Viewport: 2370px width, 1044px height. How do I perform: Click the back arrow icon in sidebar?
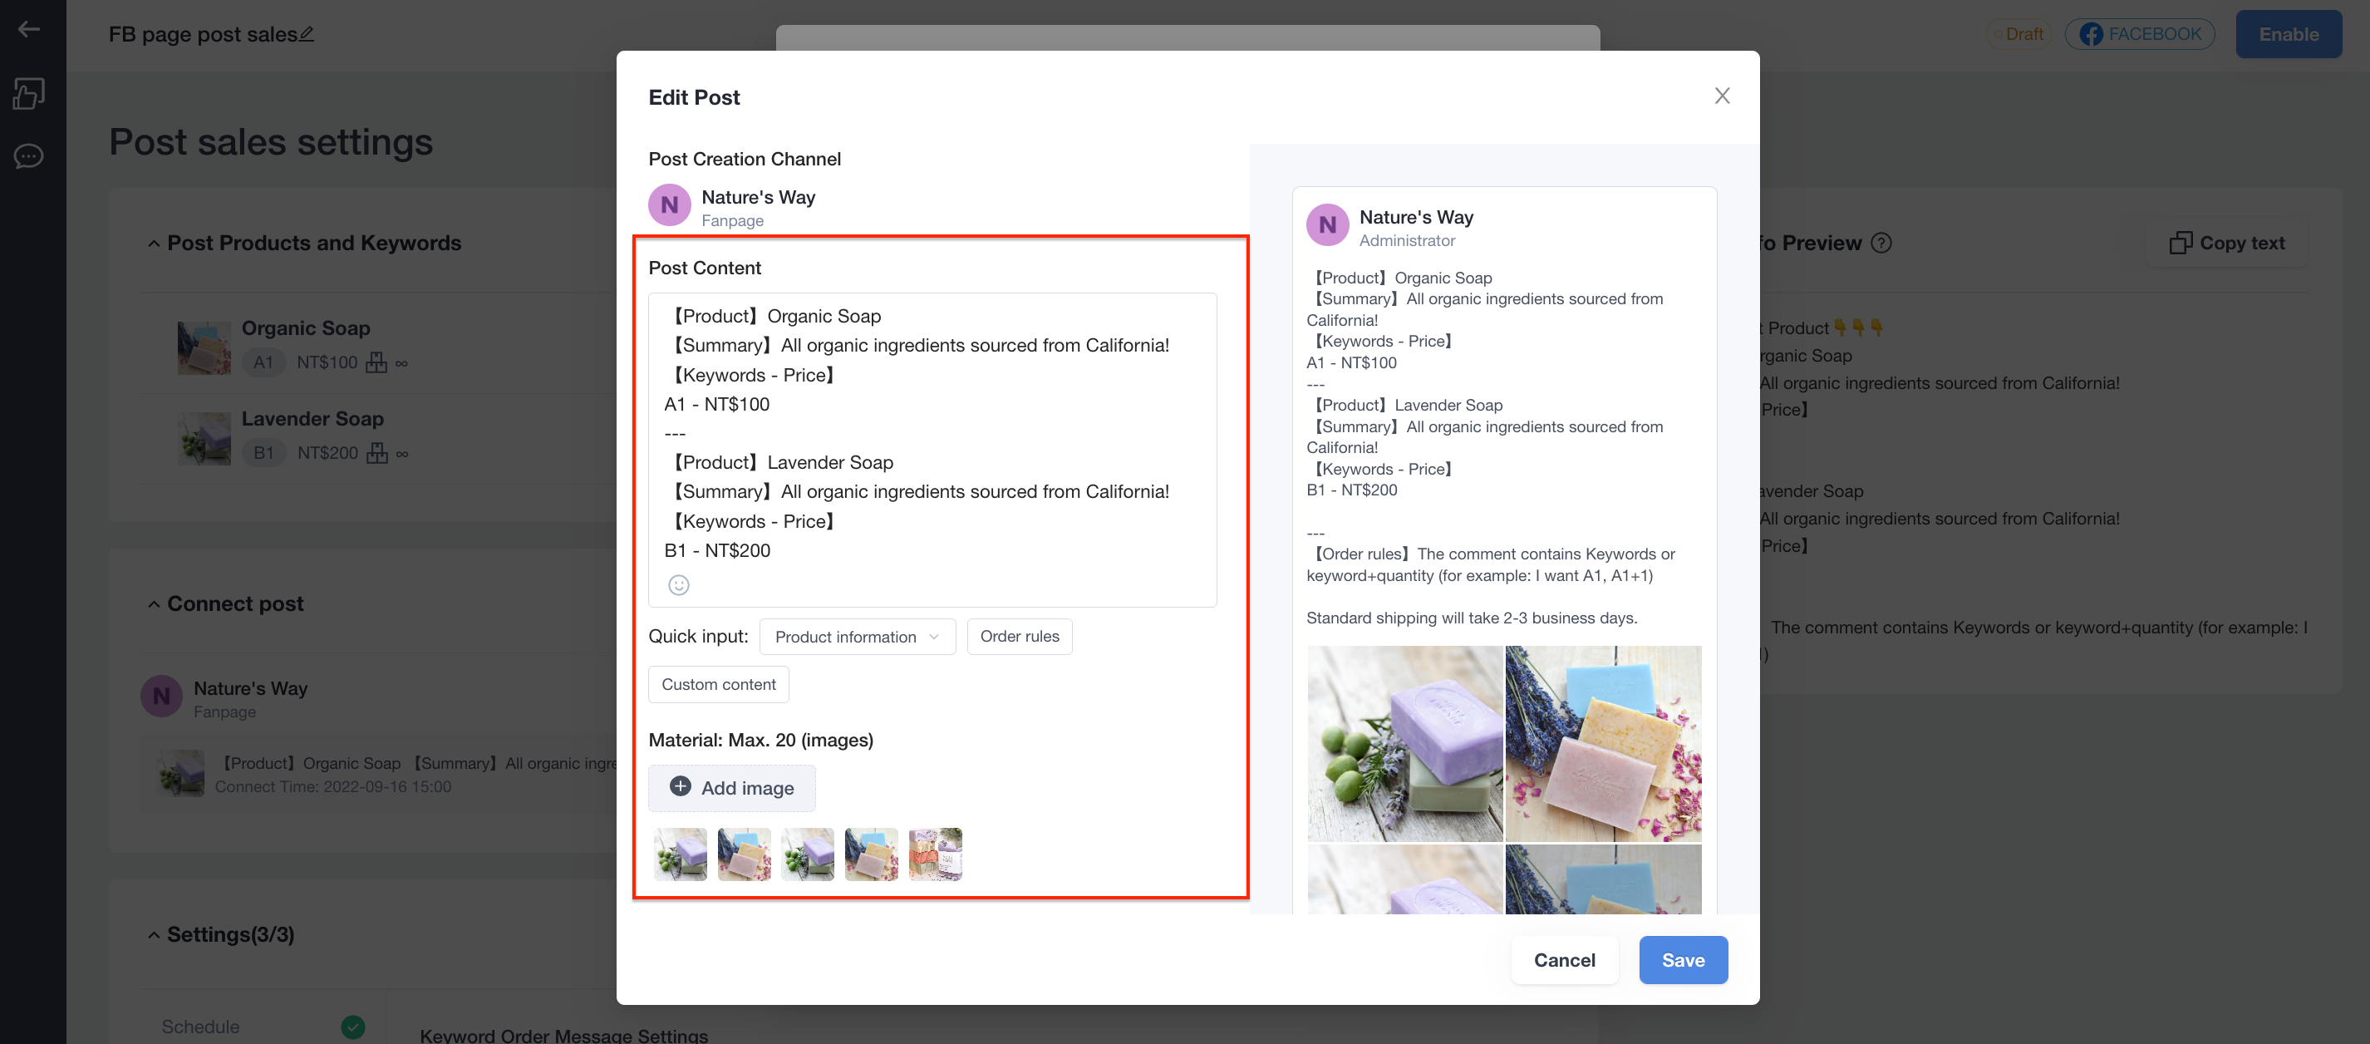pos(28,29)
